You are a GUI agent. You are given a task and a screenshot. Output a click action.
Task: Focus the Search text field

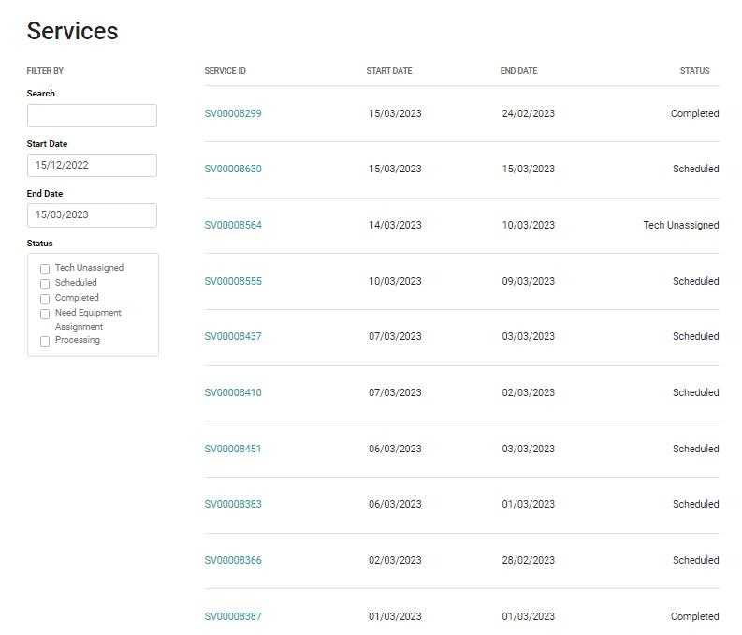pos(92,115)
